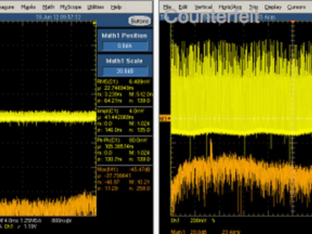Select the Math1 Scale value field
The height and width of the screenshot is (234, 312).
coord(124,71)
